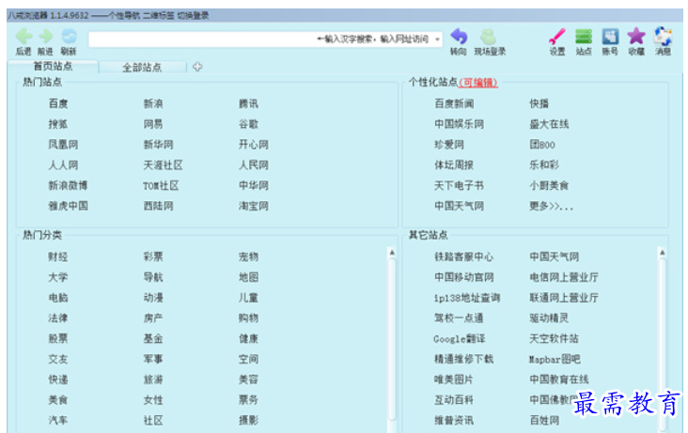The height and width of the screenshot is (433, 688).
Task: Click 热门分类 scrollbar up arrow
Action: tap(392, 253)
